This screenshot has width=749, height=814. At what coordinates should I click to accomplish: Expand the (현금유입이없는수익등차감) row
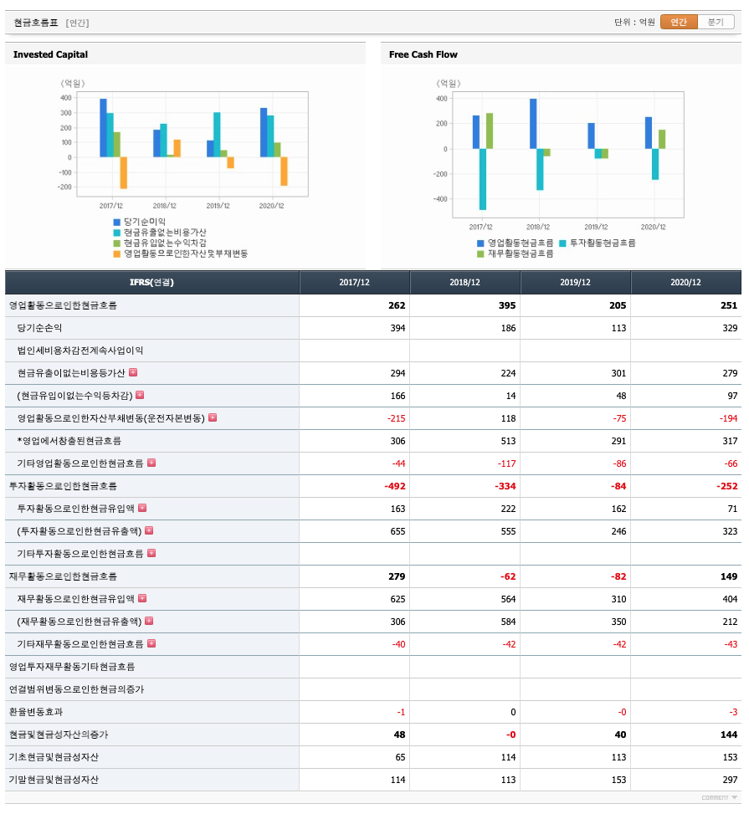tap(140, 395)
